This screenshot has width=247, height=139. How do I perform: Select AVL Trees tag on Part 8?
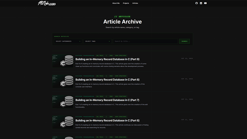point(100,76)
